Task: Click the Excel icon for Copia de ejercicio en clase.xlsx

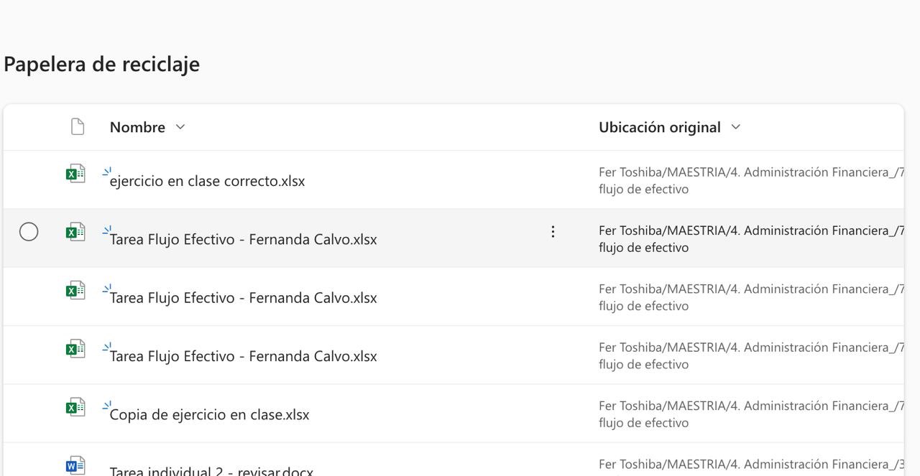Action: tap(75, 407)
